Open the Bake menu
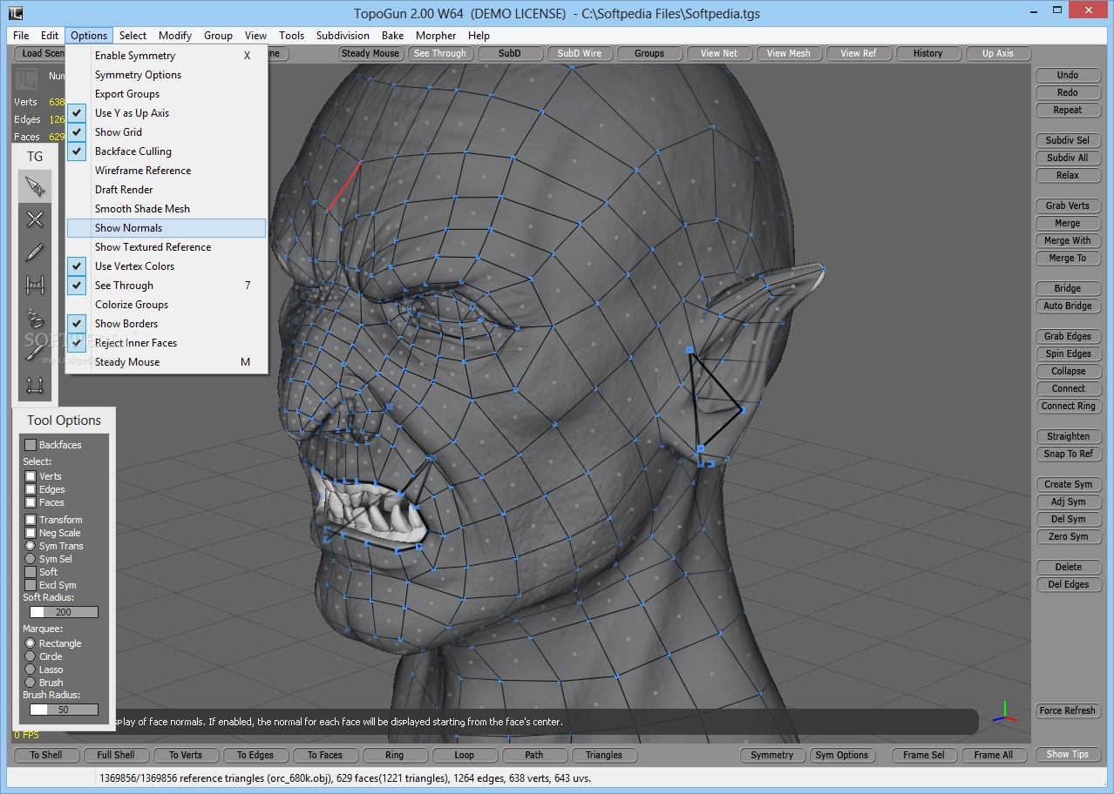 [392, 36]
